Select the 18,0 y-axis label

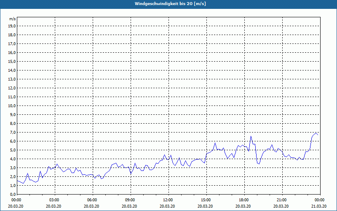pos(12,35)
